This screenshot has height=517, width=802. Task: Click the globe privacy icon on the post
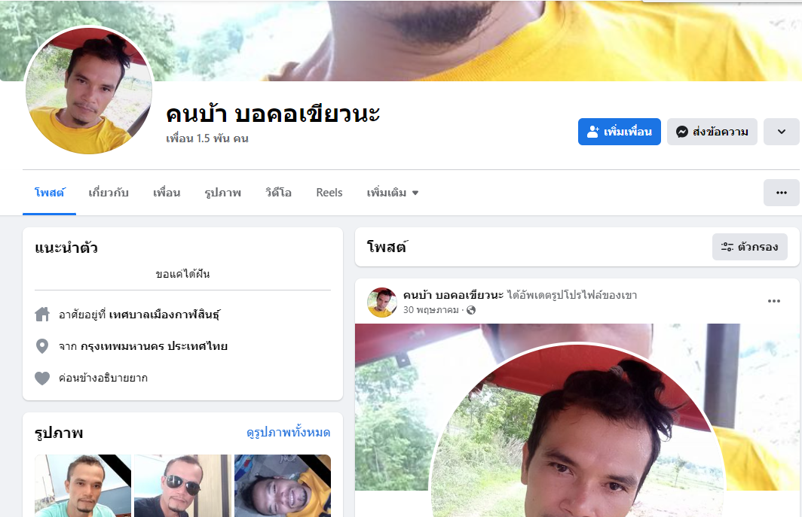tap(471, 310)
